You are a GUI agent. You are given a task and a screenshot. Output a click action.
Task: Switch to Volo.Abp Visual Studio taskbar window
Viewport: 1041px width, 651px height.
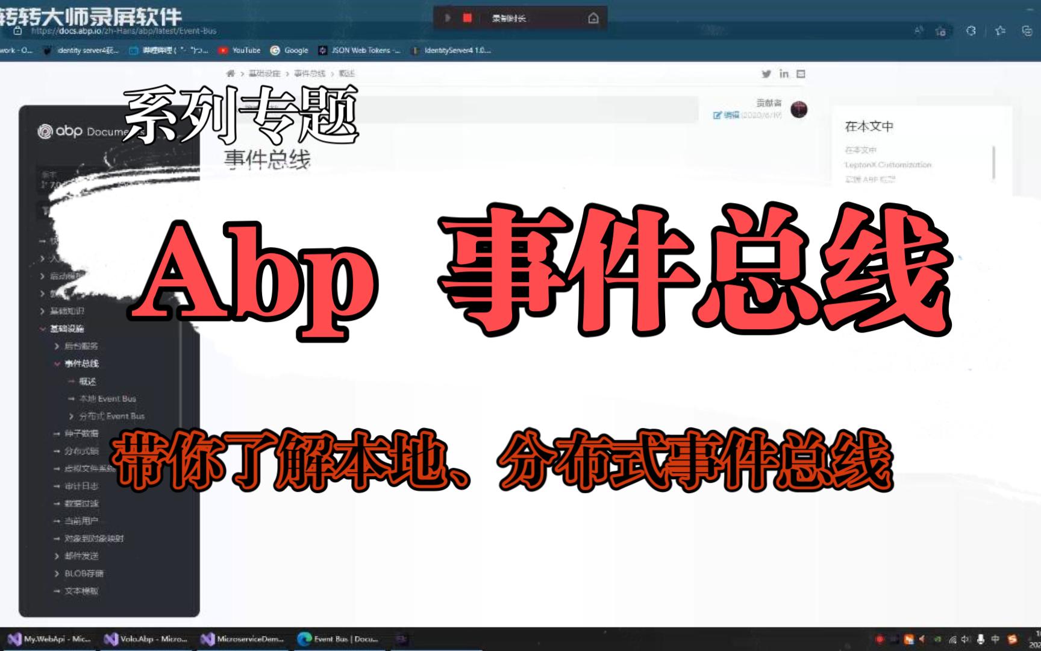pos(146,639)
